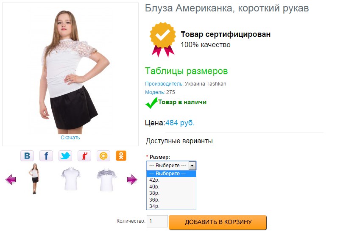Open Таблицы размеров link
This screenshot has width=343, height=238.
click(x=187, y=71)
